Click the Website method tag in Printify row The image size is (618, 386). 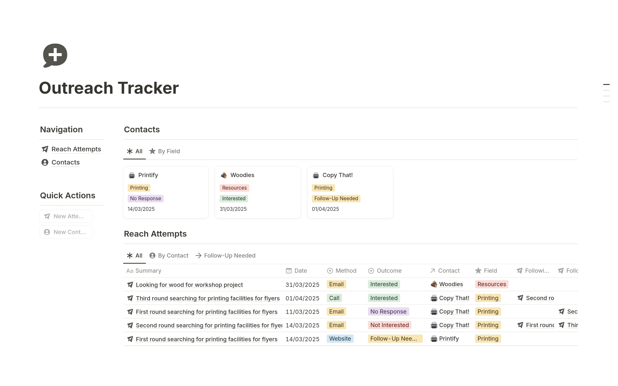point(340,339)
